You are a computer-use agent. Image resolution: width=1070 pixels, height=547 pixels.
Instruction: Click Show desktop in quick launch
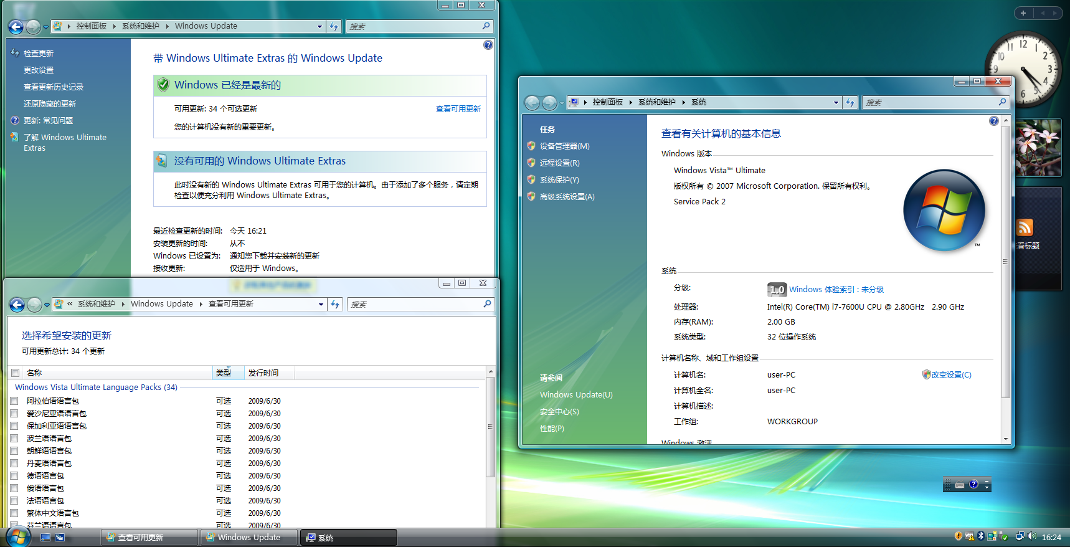coord(45,537)
